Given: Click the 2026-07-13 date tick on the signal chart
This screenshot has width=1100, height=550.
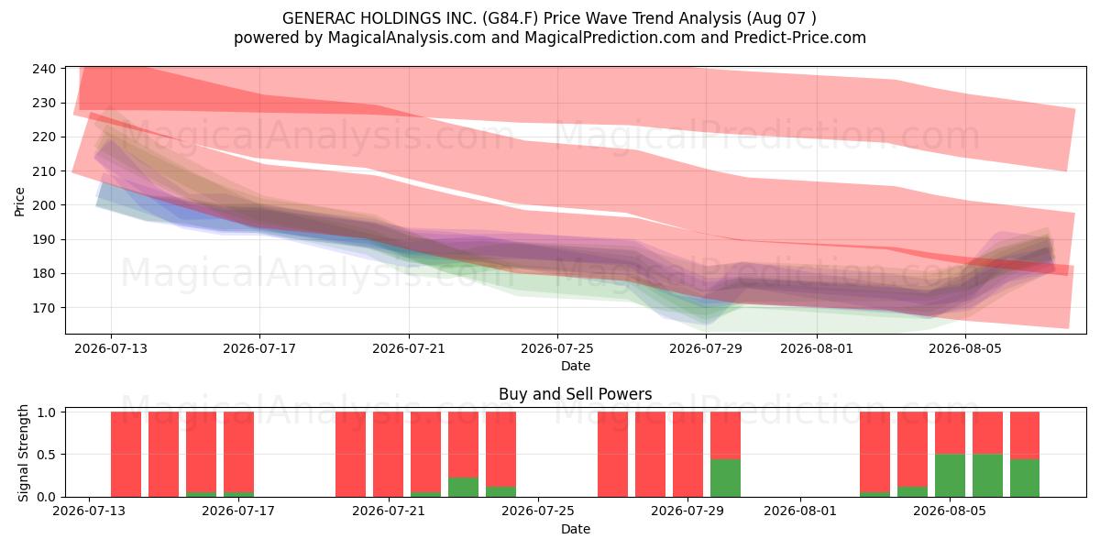Looking at the screenshot, I should (89, 511).
